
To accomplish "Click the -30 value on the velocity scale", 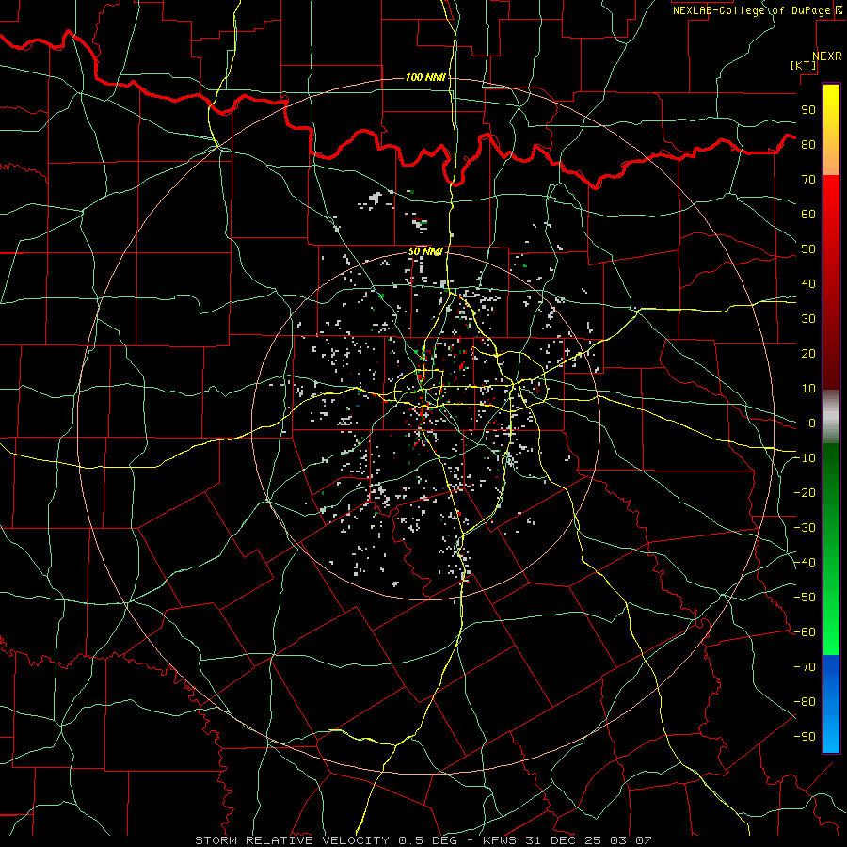I will click(805, 528).
